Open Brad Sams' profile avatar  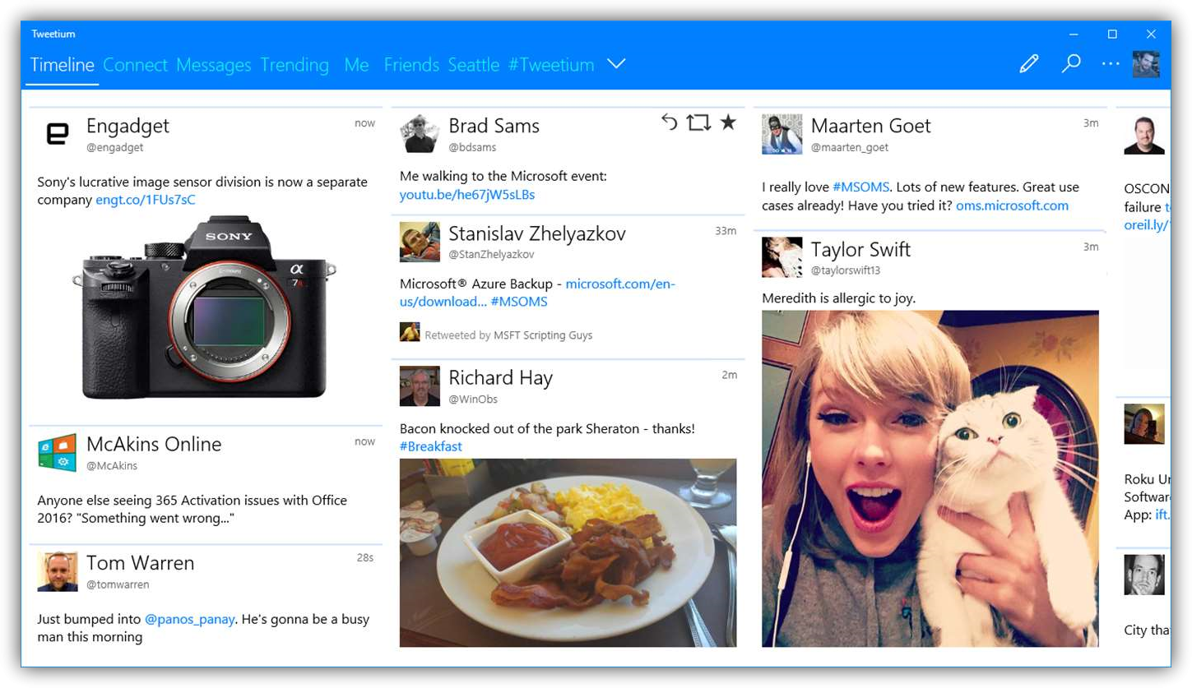pos(420,134)
